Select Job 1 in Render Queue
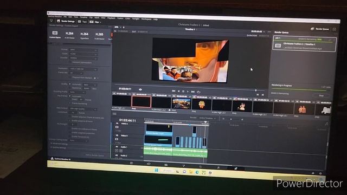 point(305,44)
